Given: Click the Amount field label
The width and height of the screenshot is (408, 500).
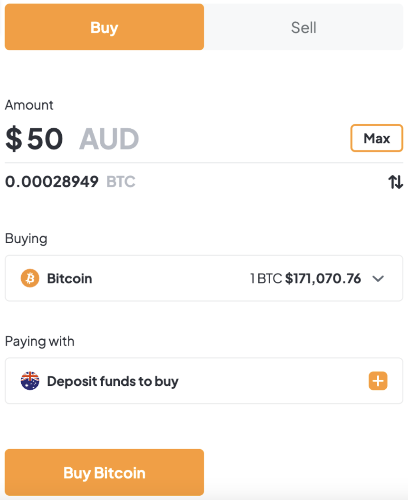Looking at the screenshot, I should click(x=29, y=105).
